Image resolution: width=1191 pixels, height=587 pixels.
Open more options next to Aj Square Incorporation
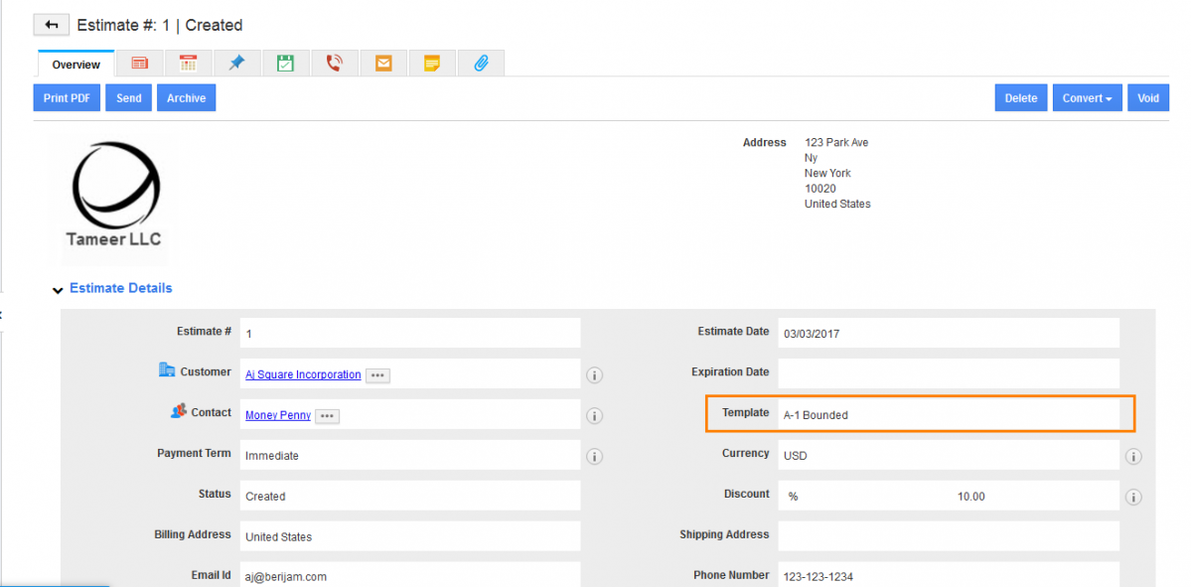[x=376, y=375]
